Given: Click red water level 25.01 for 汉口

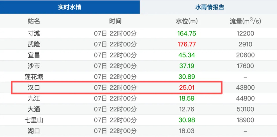Looking at the screenshot, I should pos(187,88).
